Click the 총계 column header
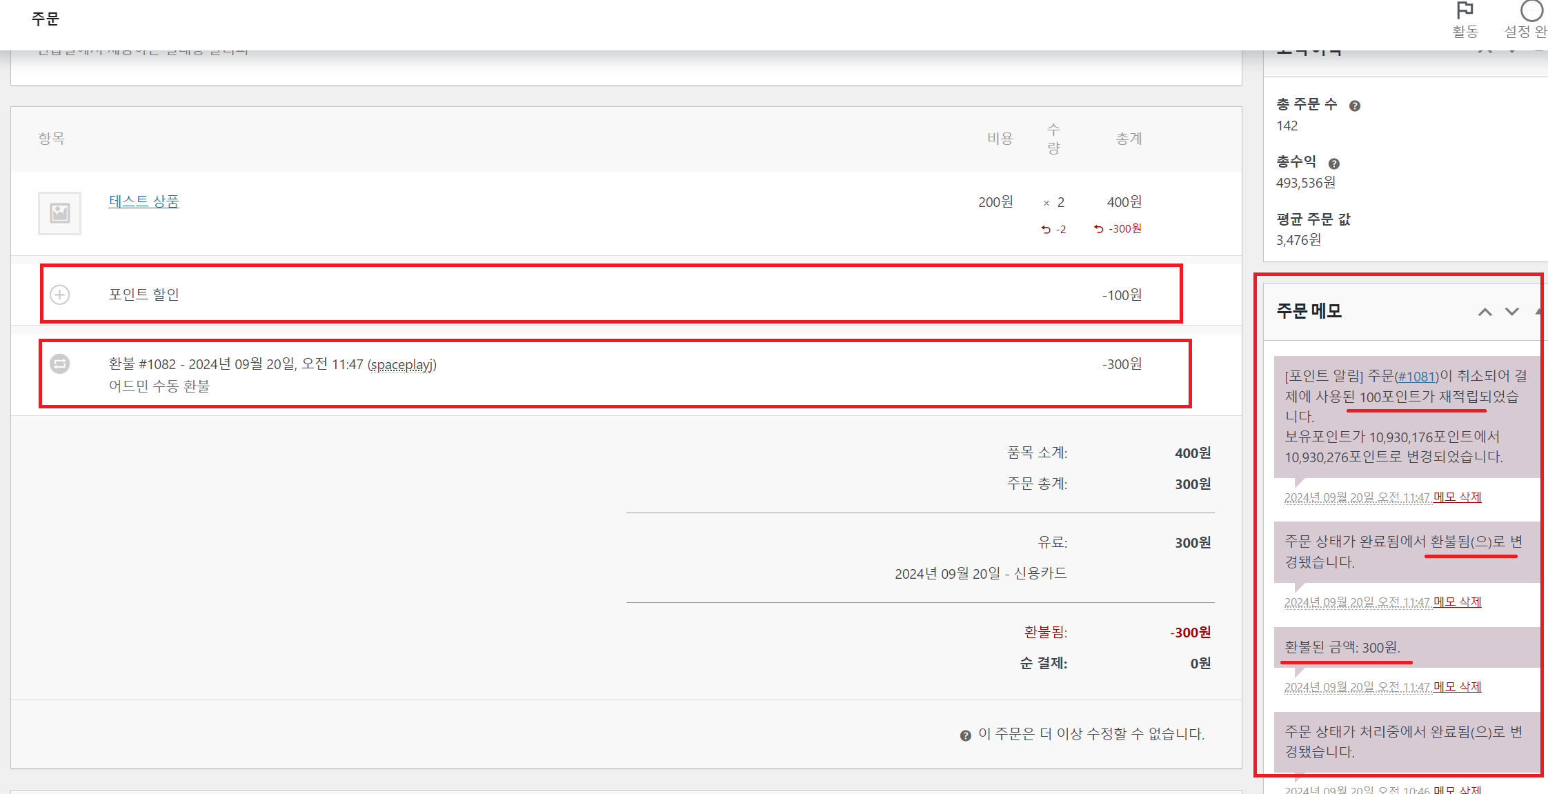This screenshot has height=794, width=1548. click(x=1129, y=139)
